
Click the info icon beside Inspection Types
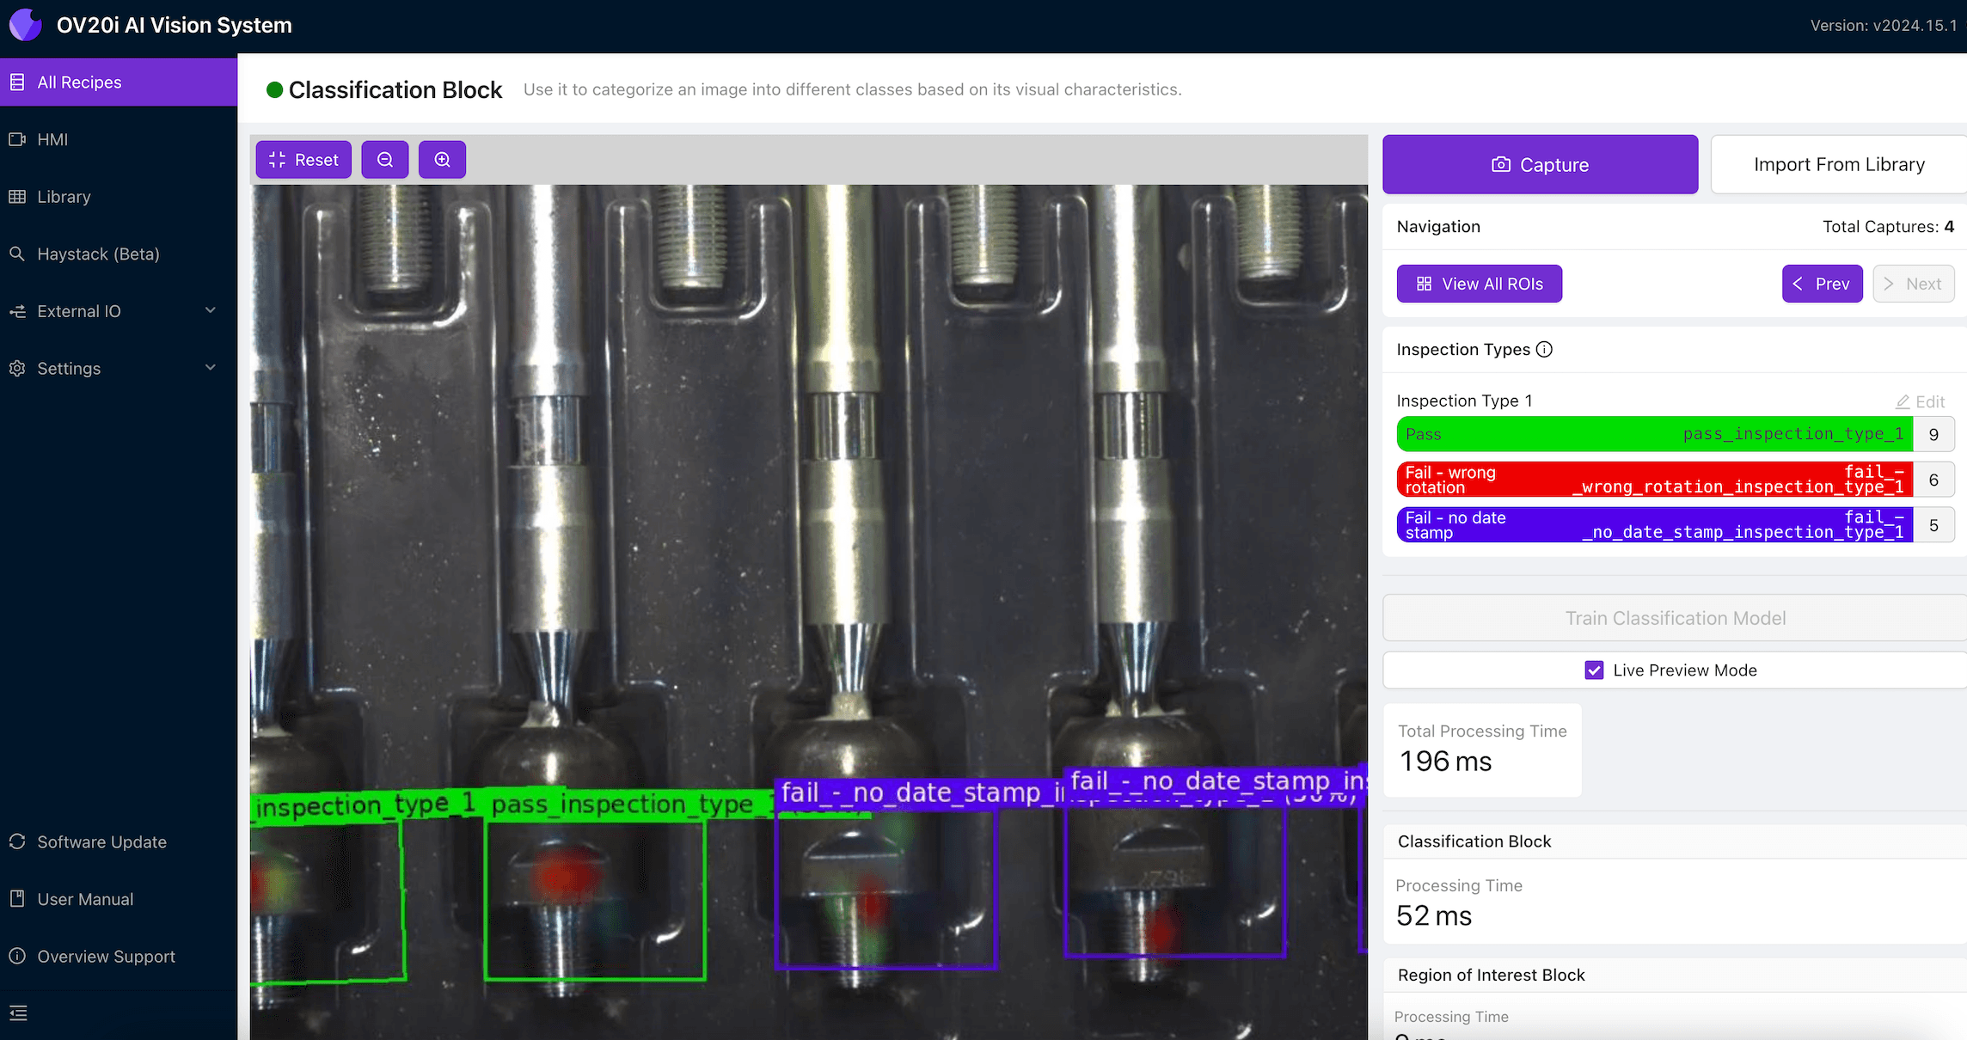click(x=1545, y=349)
